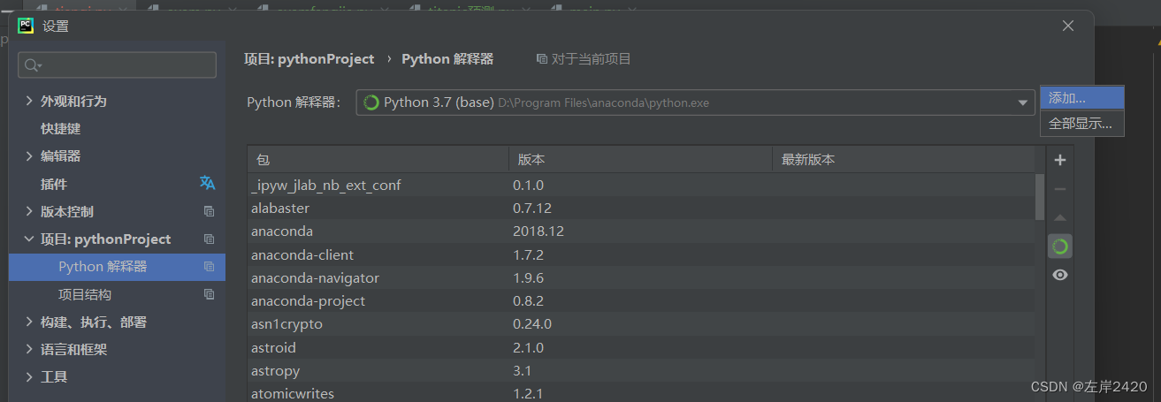Click version 2018.12 of anaconda
This screenshot has height=402, width=1161.
click(538, 231)
